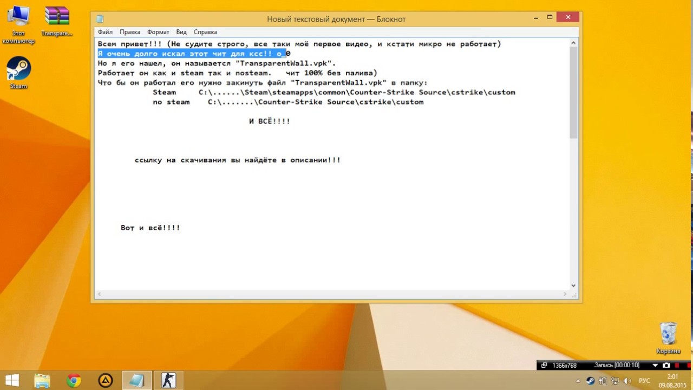The height and width of the screenshot is (390, 693).
Task: Switch the РУС input language indicator
Action: pyautogui.click(x=644, y=381)
